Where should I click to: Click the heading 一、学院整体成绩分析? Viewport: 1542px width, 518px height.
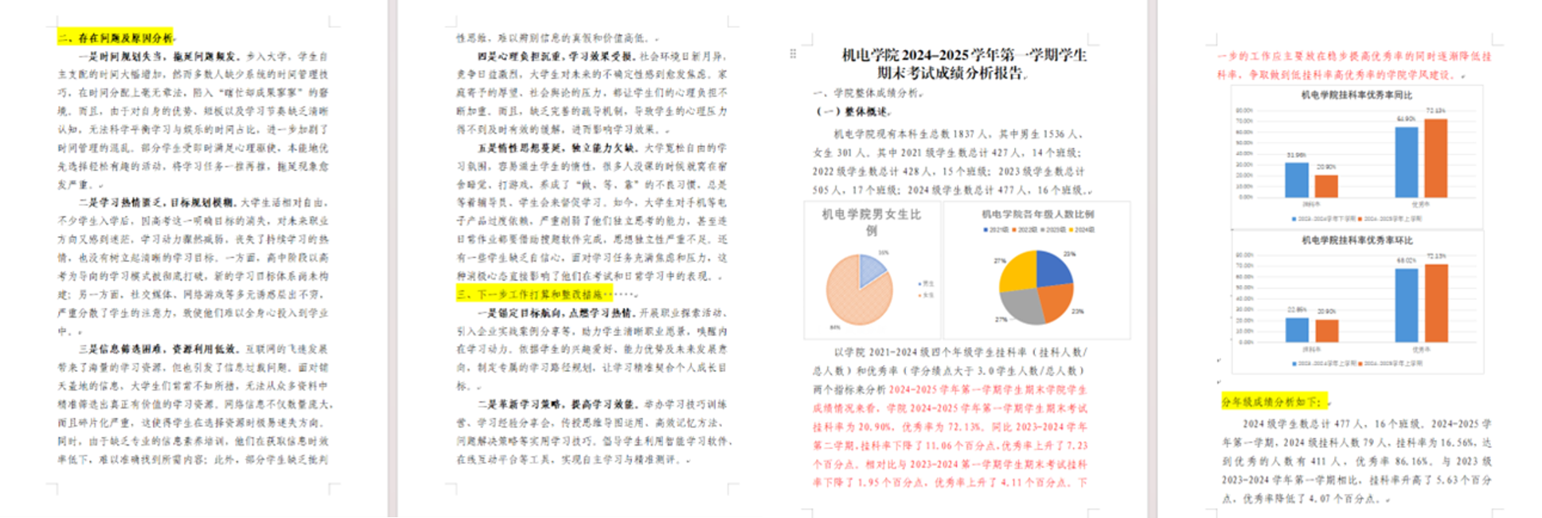(868, 93)
